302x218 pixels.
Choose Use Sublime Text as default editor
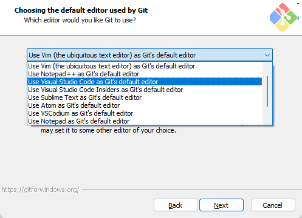click(x=145, y=97)
